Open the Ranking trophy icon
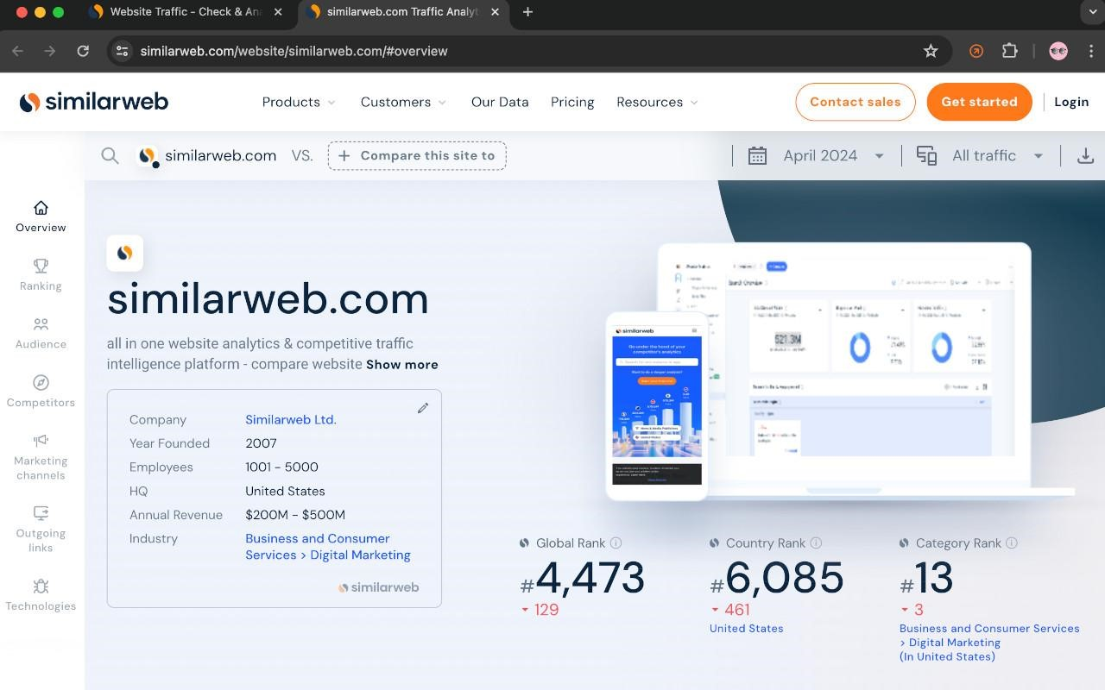 [x=41, y=266]
